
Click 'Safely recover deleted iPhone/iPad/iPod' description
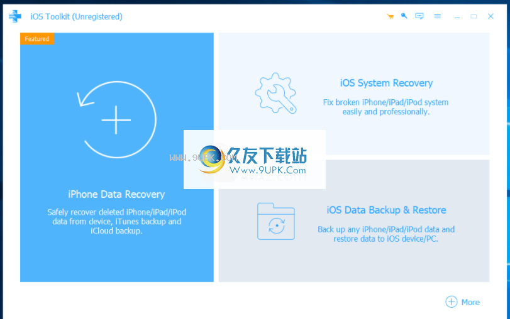click(117, 221)
